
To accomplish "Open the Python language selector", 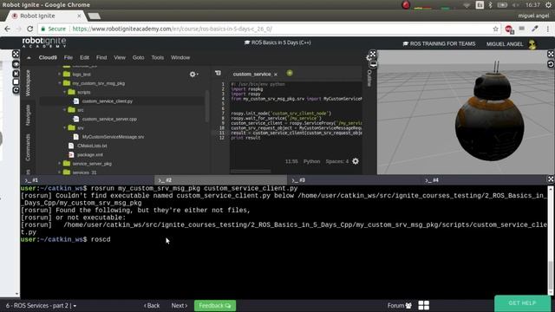I will (311, 161).
